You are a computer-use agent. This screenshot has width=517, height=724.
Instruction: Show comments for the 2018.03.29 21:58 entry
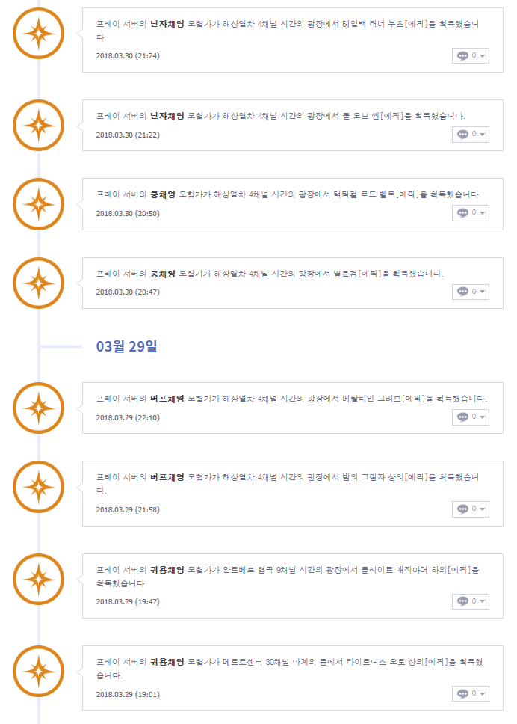tap(471, 509)
